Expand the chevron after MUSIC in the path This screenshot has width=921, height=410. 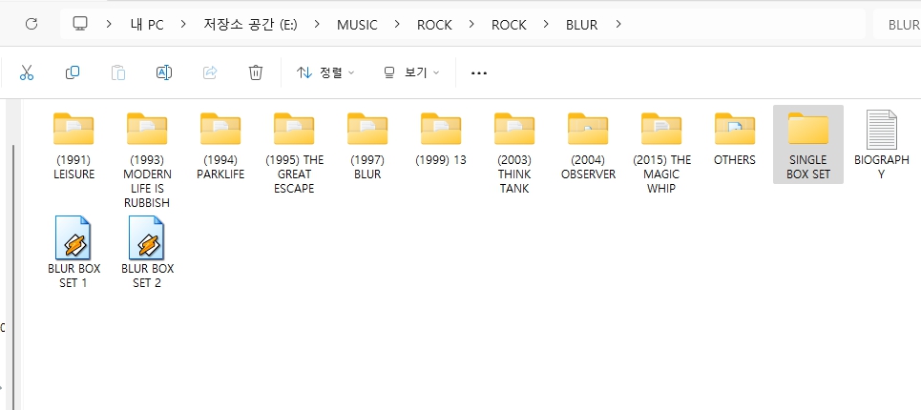(397, 25)
